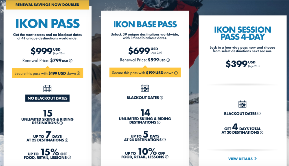Click info icon on Base Pass renewal price of $599
Image resolution: width=289 pixels, height=166 pixels.
pyautogui.click(x=169, y=60)
